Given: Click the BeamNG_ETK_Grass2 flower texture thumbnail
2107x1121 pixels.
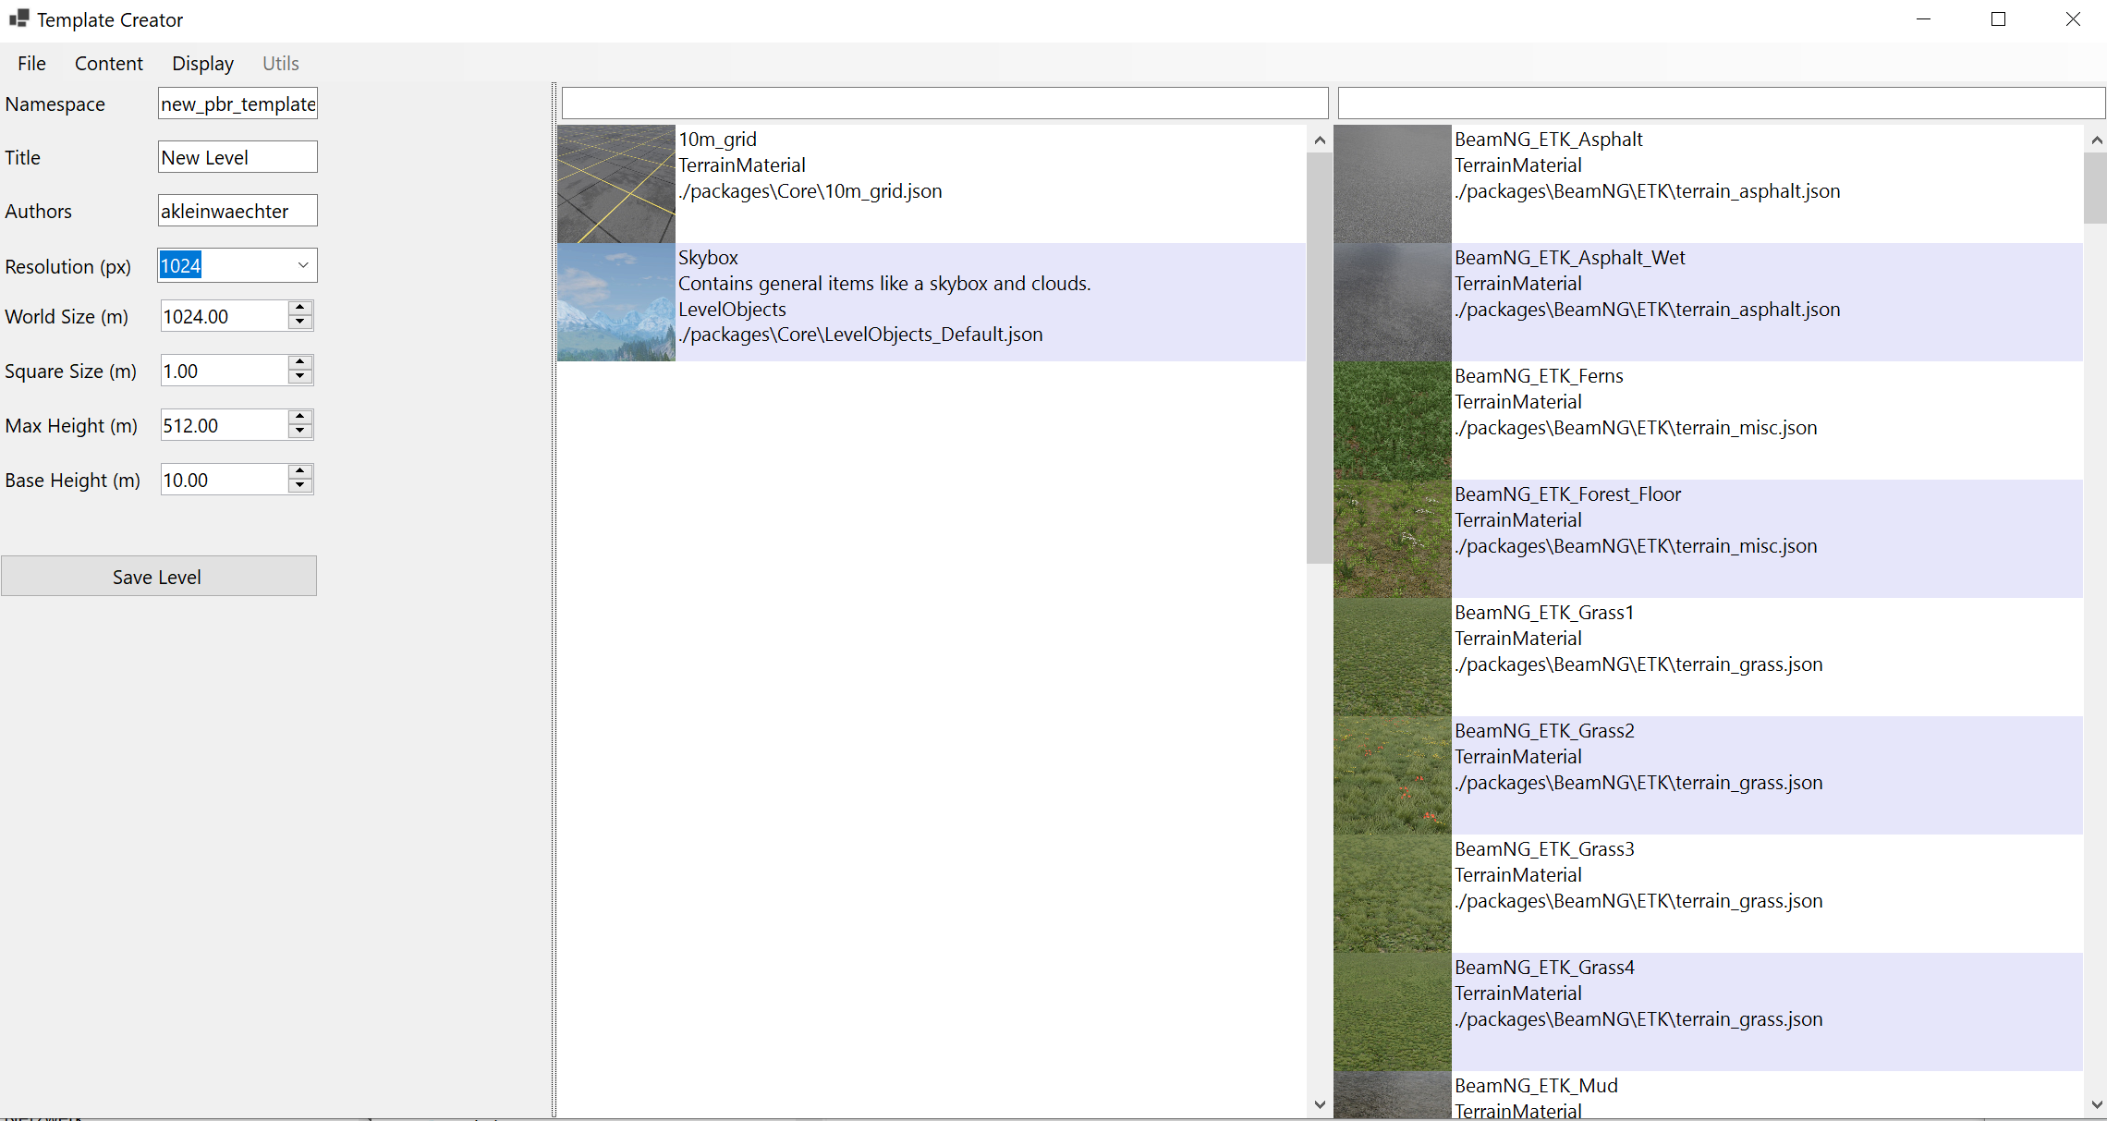Looking at the screenshot, I should (x=1392, y=774).
